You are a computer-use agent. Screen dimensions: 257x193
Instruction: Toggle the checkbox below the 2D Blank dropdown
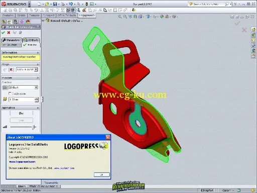[10, 93]
